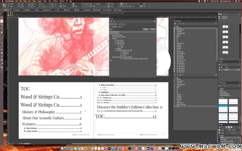Screen dimensions: 242x151
Task: Click the Find input field in Lists panel
Action: pos(127,29)
